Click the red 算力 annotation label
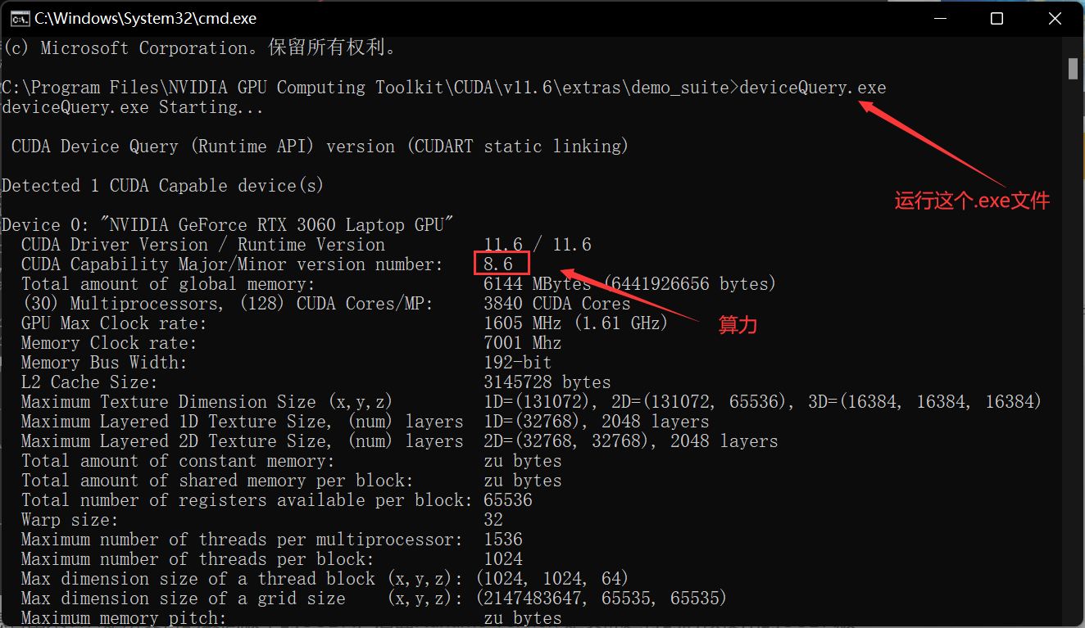Image resolution: width=1085 pixels, height=628 pixels. (x=738, y=325)
